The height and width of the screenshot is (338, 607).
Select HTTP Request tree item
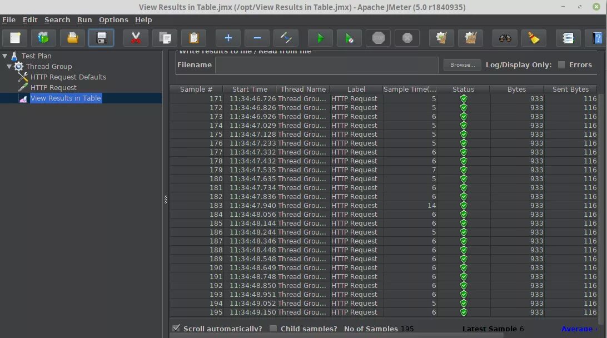53,87
